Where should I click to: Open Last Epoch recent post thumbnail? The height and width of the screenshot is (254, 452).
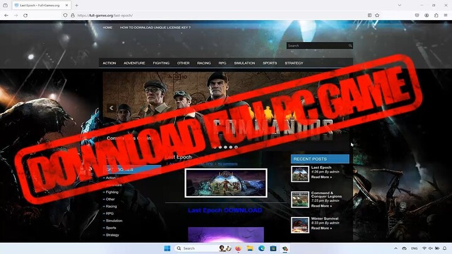(x=300, y=174)
